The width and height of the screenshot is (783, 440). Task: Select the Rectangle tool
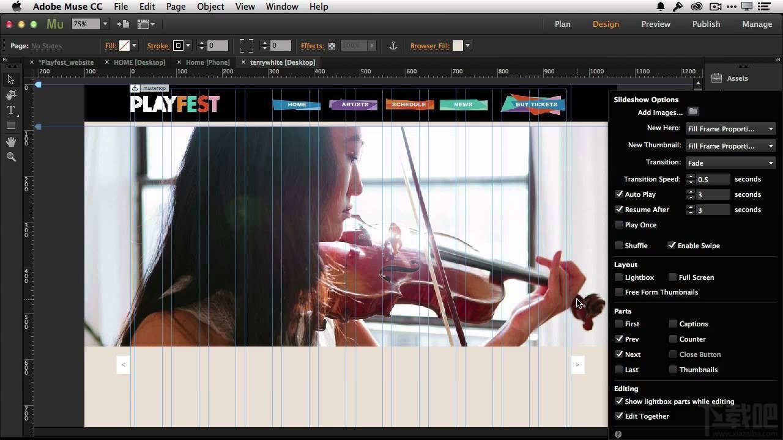click(10, 125)
